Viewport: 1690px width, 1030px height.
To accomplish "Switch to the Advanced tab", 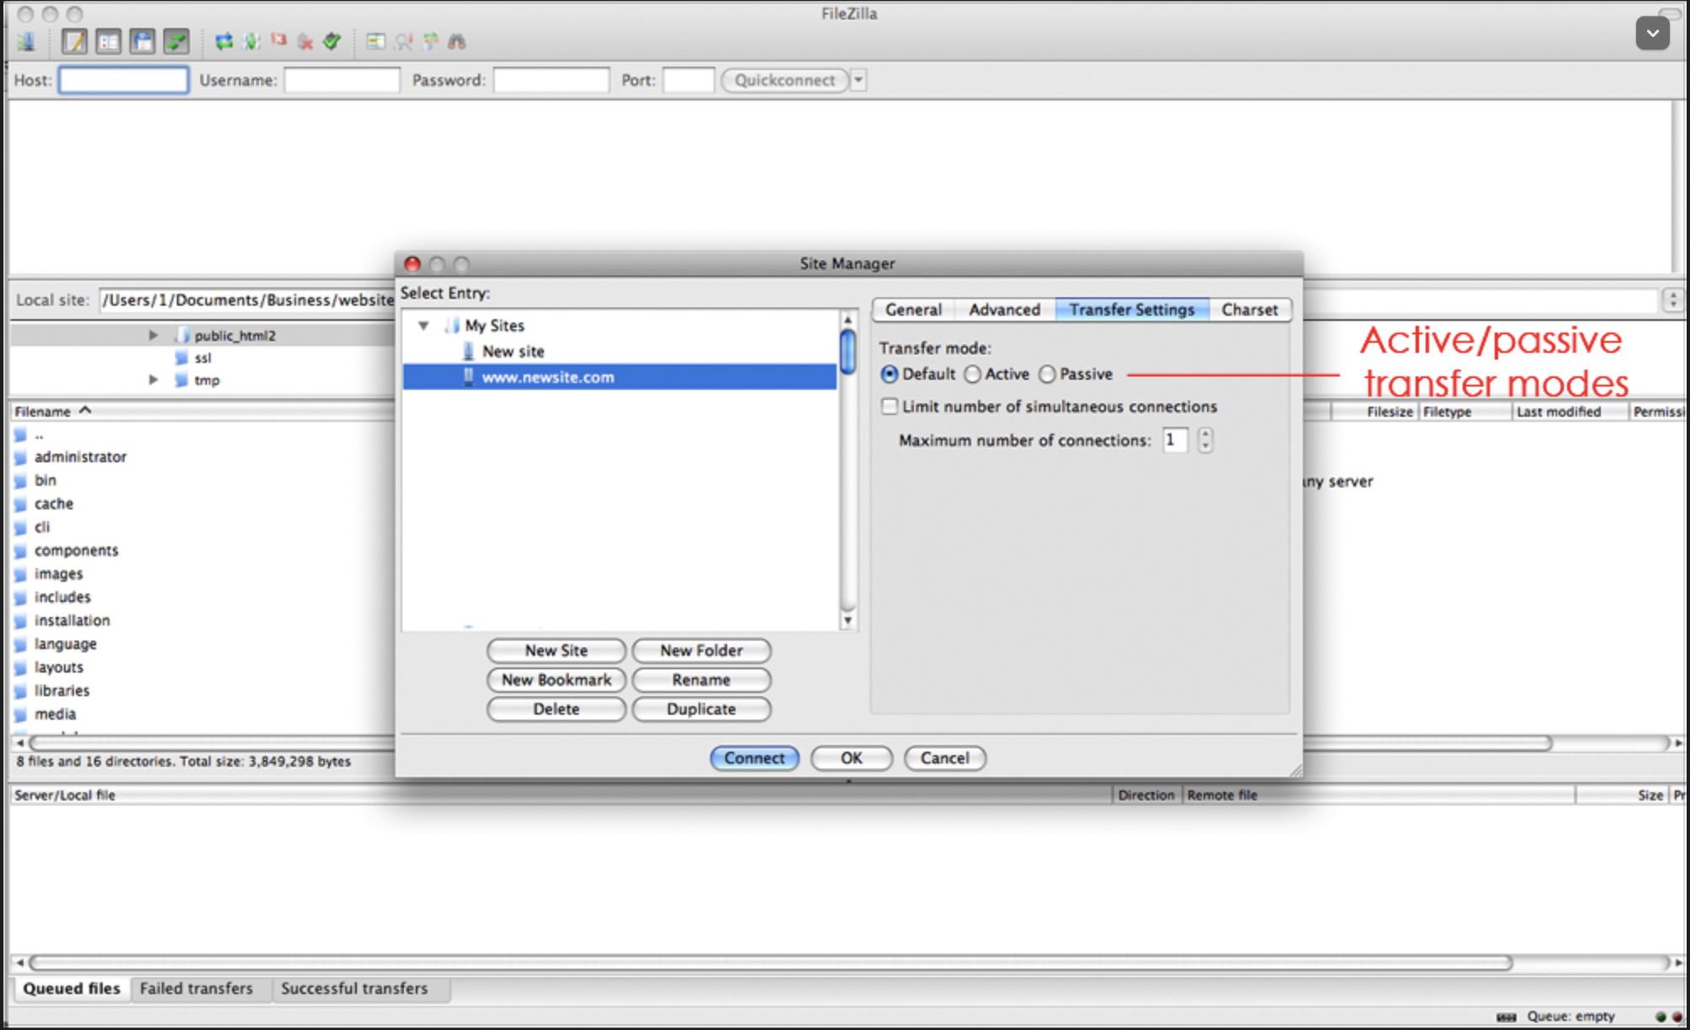I will 1003,310.
